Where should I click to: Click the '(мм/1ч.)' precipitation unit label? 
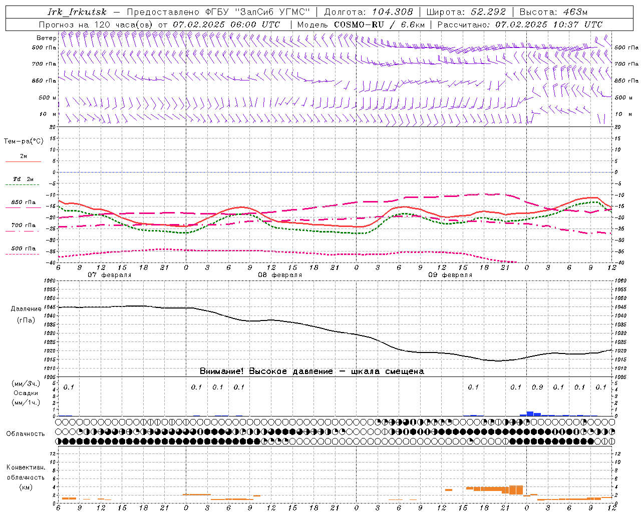(x=26, y=402)
